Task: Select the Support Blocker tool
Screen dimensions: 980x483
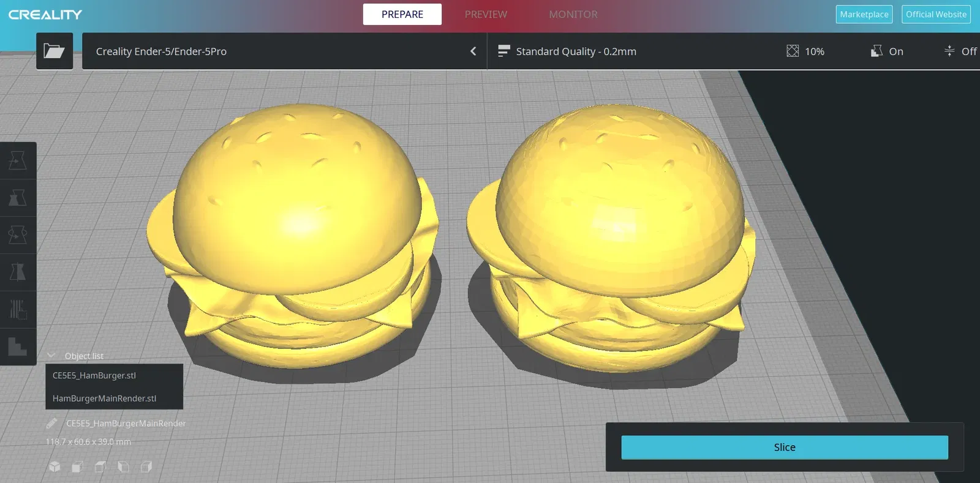Action: pyautogui.click(x=18, y=346)
